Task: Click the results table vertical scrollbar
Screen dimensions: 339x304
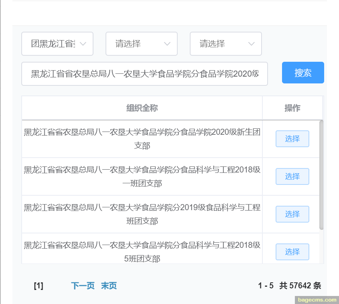Action: tap(321, 175)
